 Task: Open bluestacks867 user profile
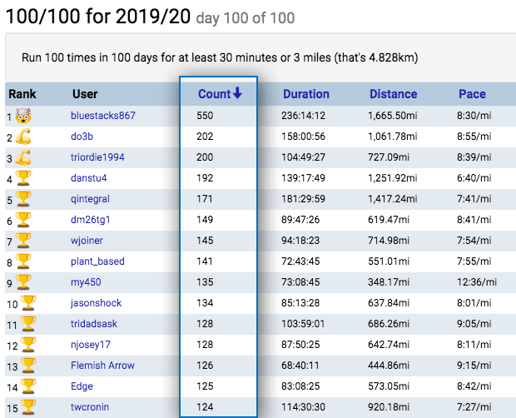102,116
